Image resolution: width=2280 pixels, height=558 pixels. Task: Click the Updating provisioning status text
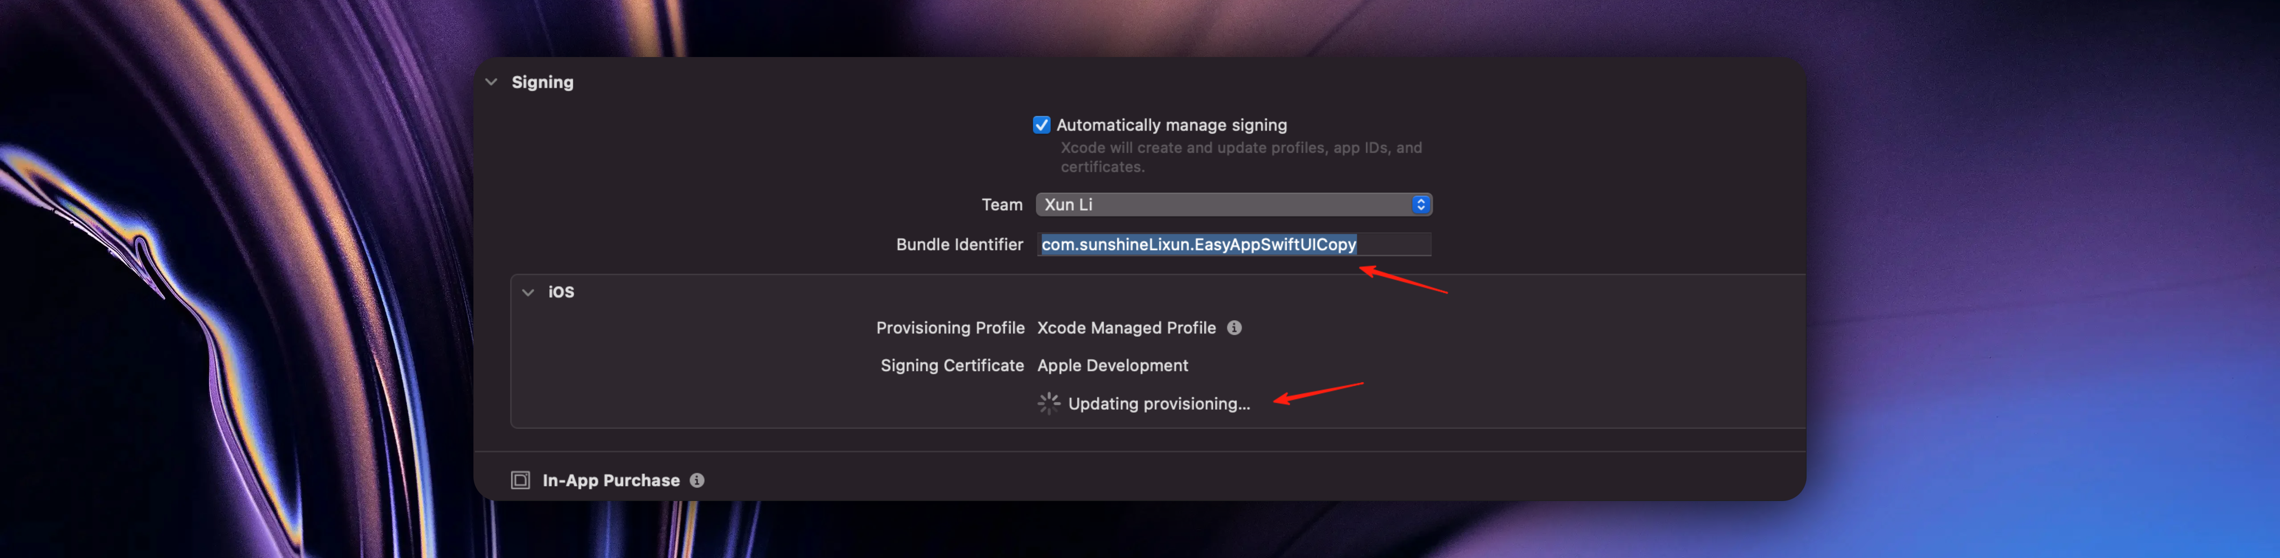[1159, 404]
